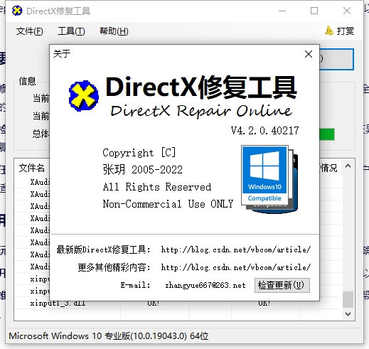Click the Windows 10 专业版 status bar text
The width and height of the screenshot is (369, 349).
point(109,336)
